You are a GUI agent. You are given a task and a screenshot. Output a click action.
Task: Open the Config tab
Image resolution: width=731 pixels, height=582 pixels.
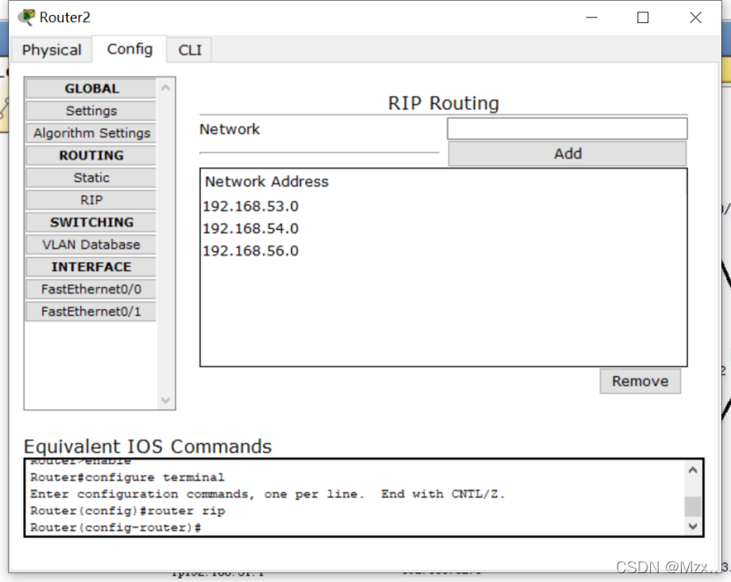129,49
